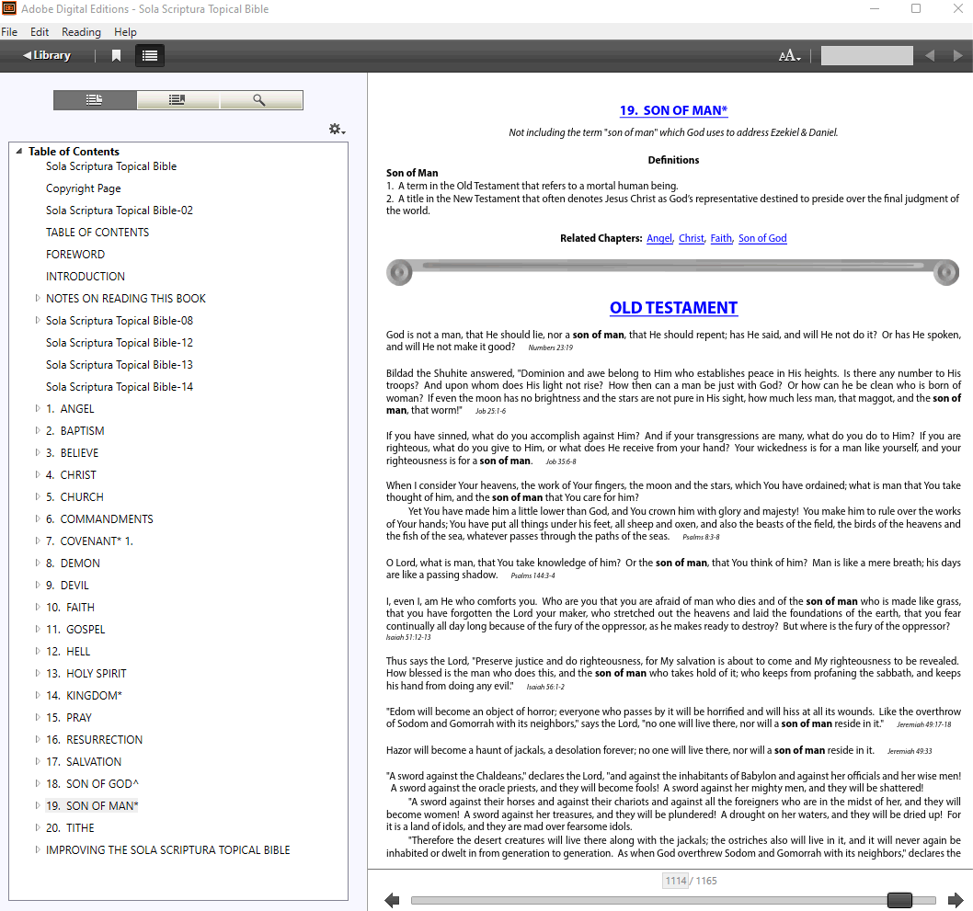Open the Help menu
This screenshot has width=973, height=911.
(x=125, y=31)
